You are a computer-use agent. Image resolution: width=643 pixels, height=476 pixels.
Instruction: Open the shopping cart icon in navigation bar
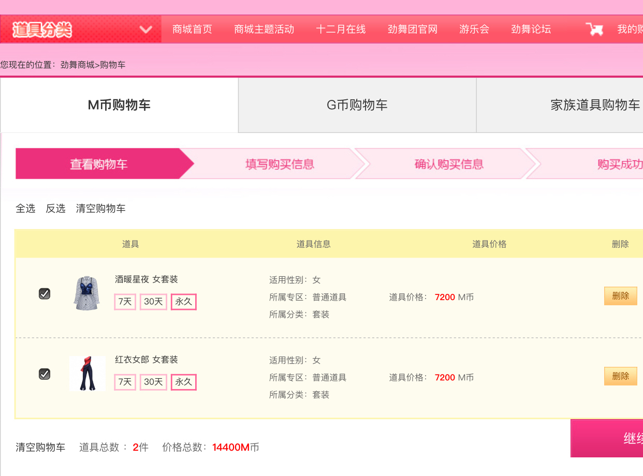594,29
